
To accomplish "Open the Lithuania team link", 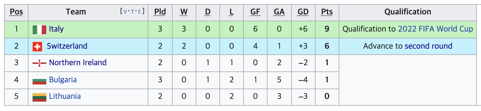I will pos(65,96).
